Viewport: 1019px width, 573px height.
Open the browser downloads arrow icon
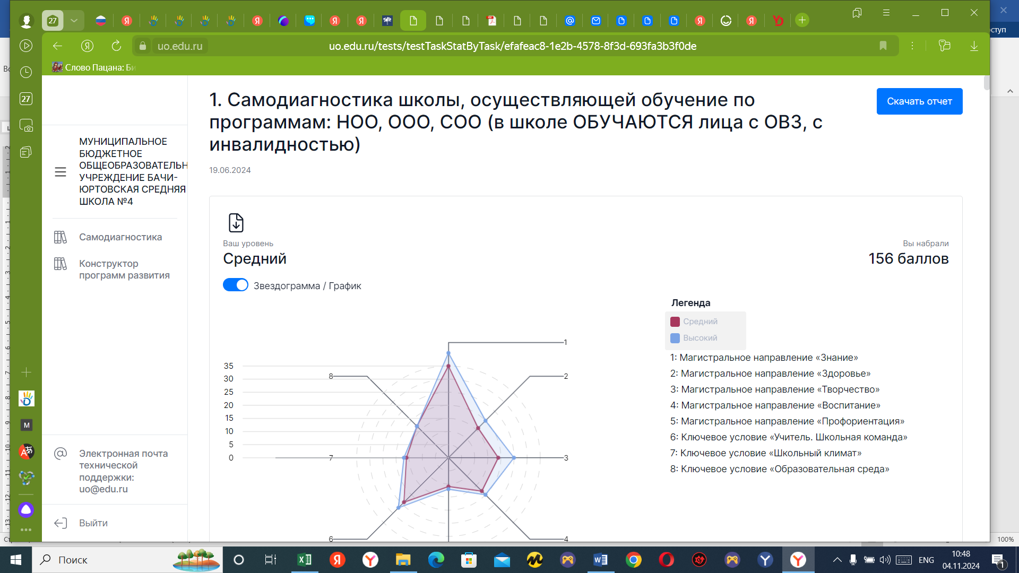(974, 46)
